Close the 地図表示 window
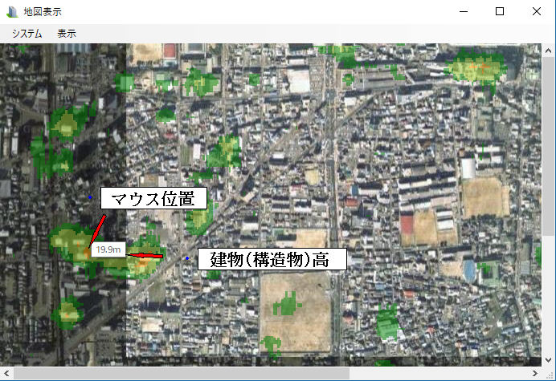This screenshot has width=556, height=381. pyautogui.click(x=536, y=12)
